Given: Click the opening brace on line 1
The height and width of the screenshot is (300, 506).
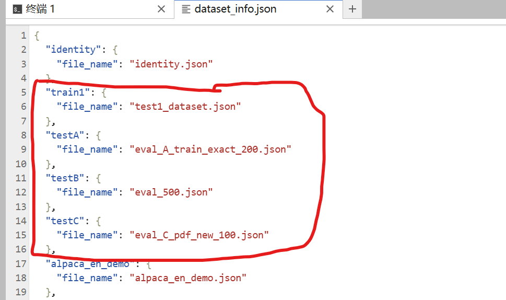Looking at the screenshot, I should coord(37,36).
